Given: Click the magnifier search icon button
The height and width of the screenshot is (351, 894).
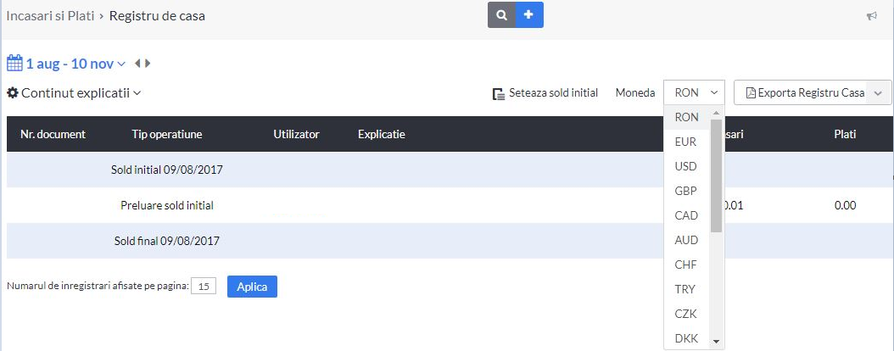Looking at the screenshot, I should coord(502,14).
